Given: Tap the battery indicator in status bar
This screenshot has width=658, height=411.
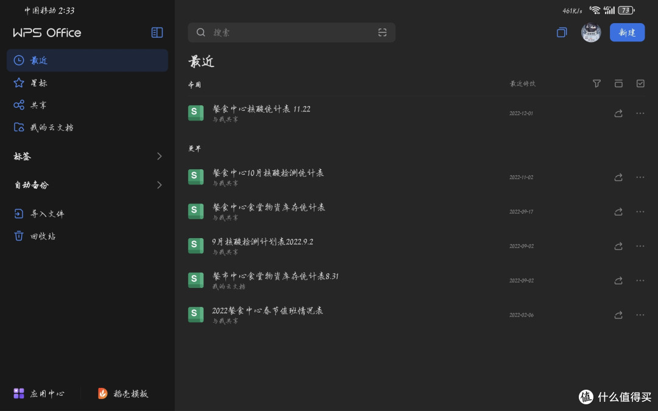Looking at the screenshot, I should coord(626,10).
